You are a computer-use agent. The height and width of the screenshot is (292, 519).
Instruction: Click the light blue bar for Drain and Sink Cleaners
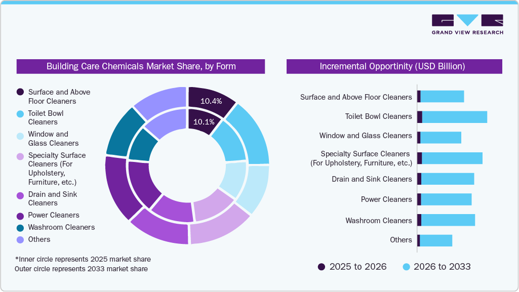[448, 179]
